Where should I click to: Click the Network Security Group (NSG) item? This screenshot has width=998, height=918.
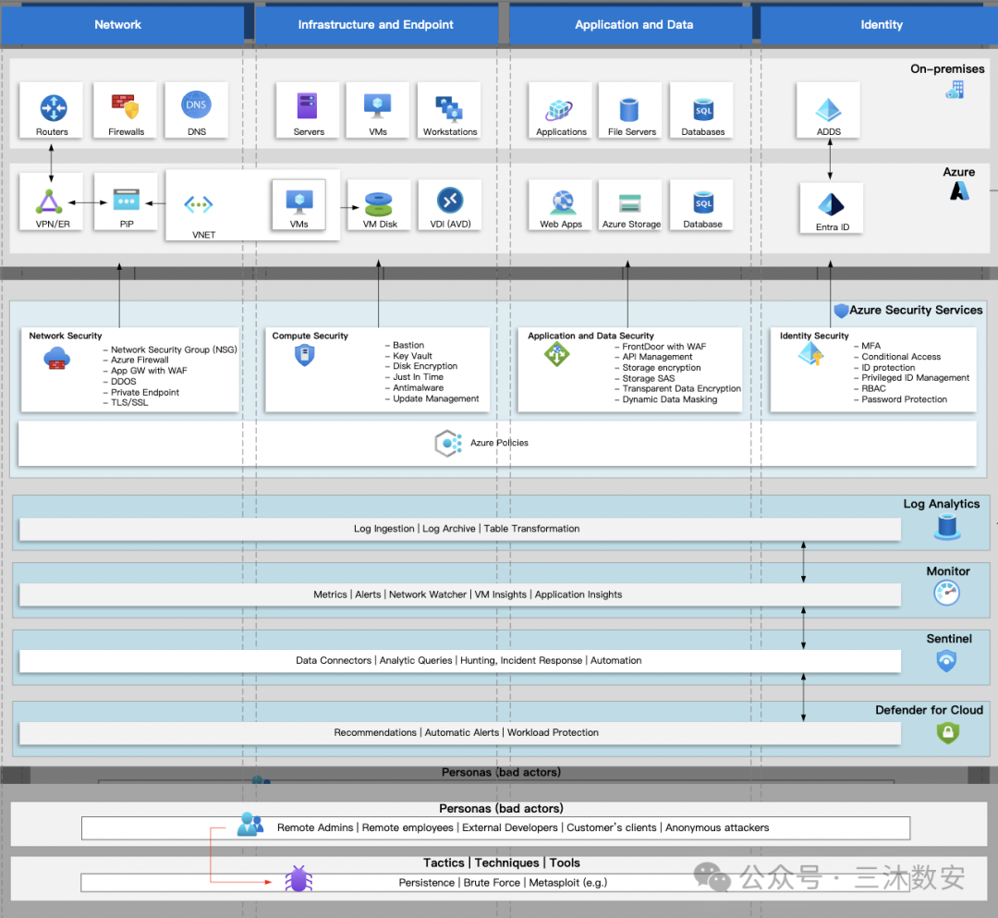pos(174,349)
